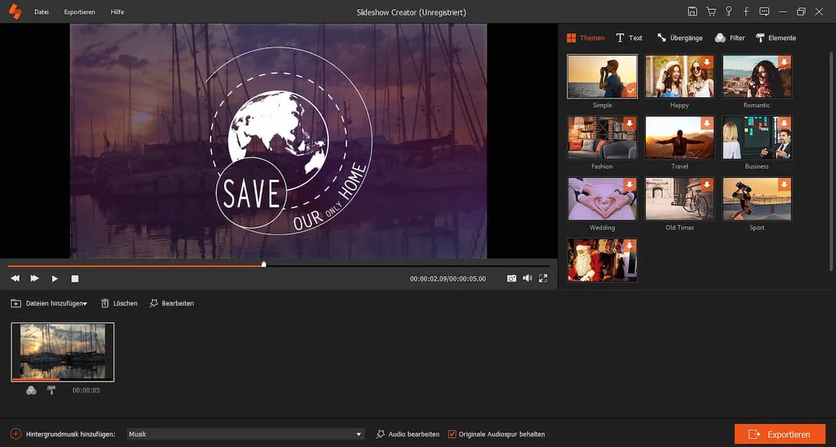Click the feedback chat icon
The width and height of the screenshot is (836, 447).
pos(764,12)
